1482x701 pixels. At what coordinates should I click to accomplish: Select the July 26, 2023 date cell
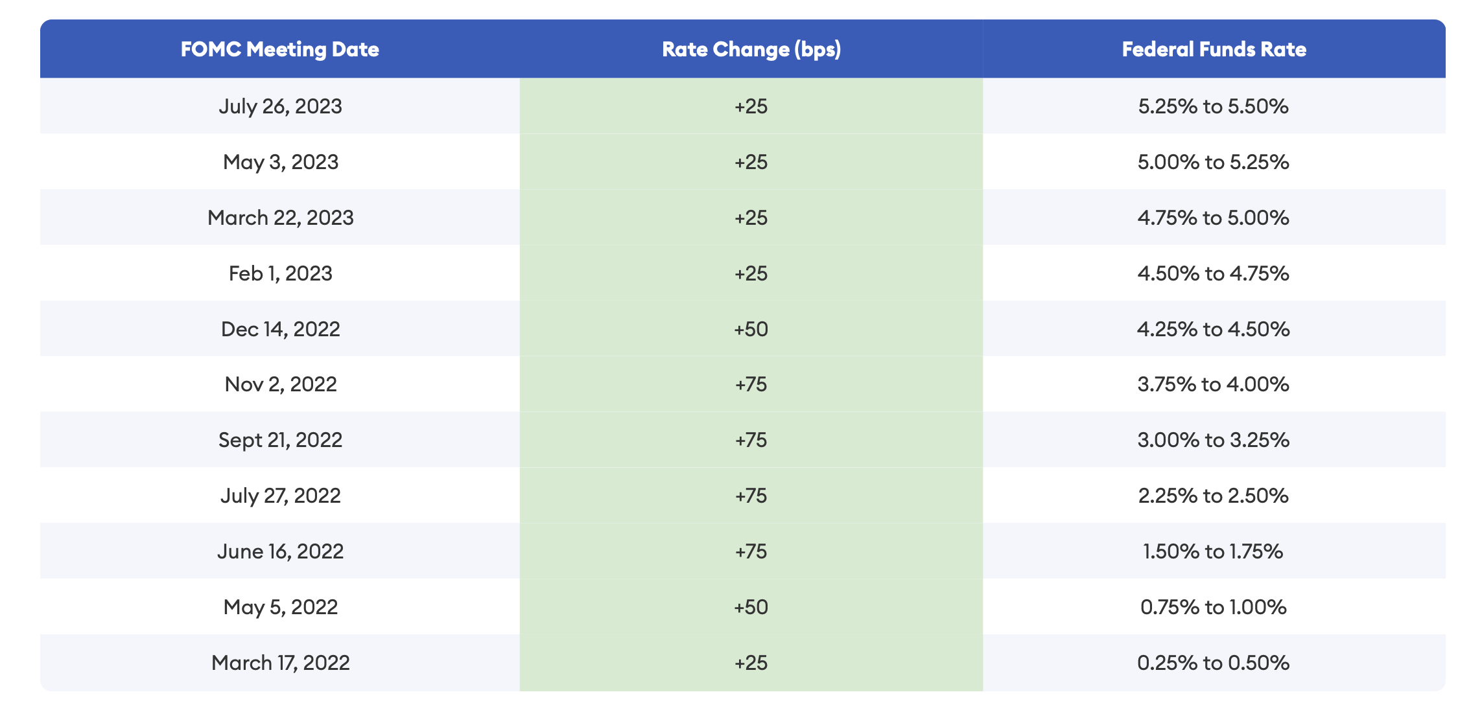coord(280,106)
